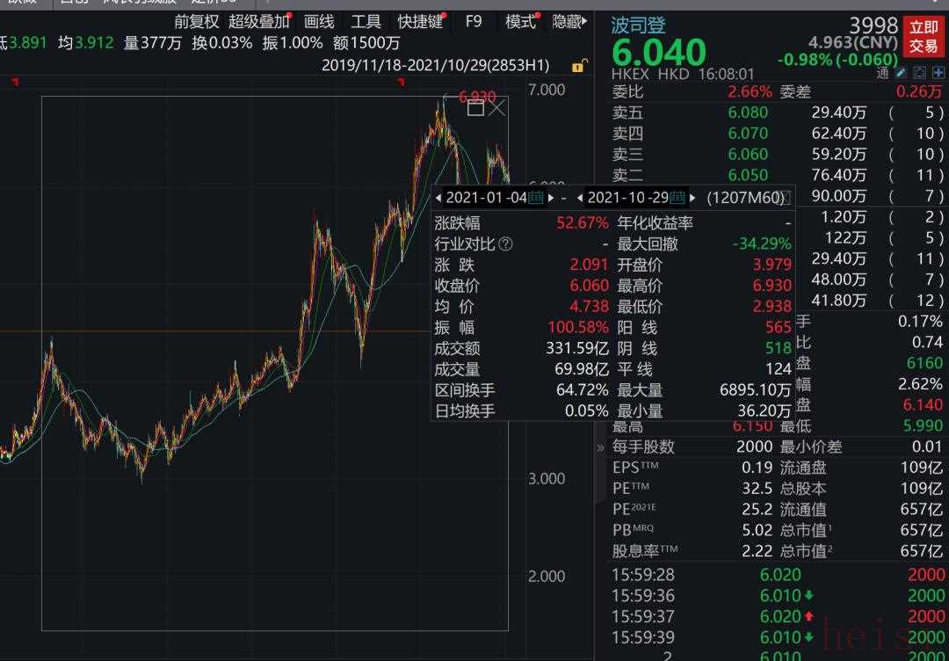Image resolution: width=949 pixels, height=661 pixels.
Task: Open the 工具 tools menu
Action: [x=366, y=22]
